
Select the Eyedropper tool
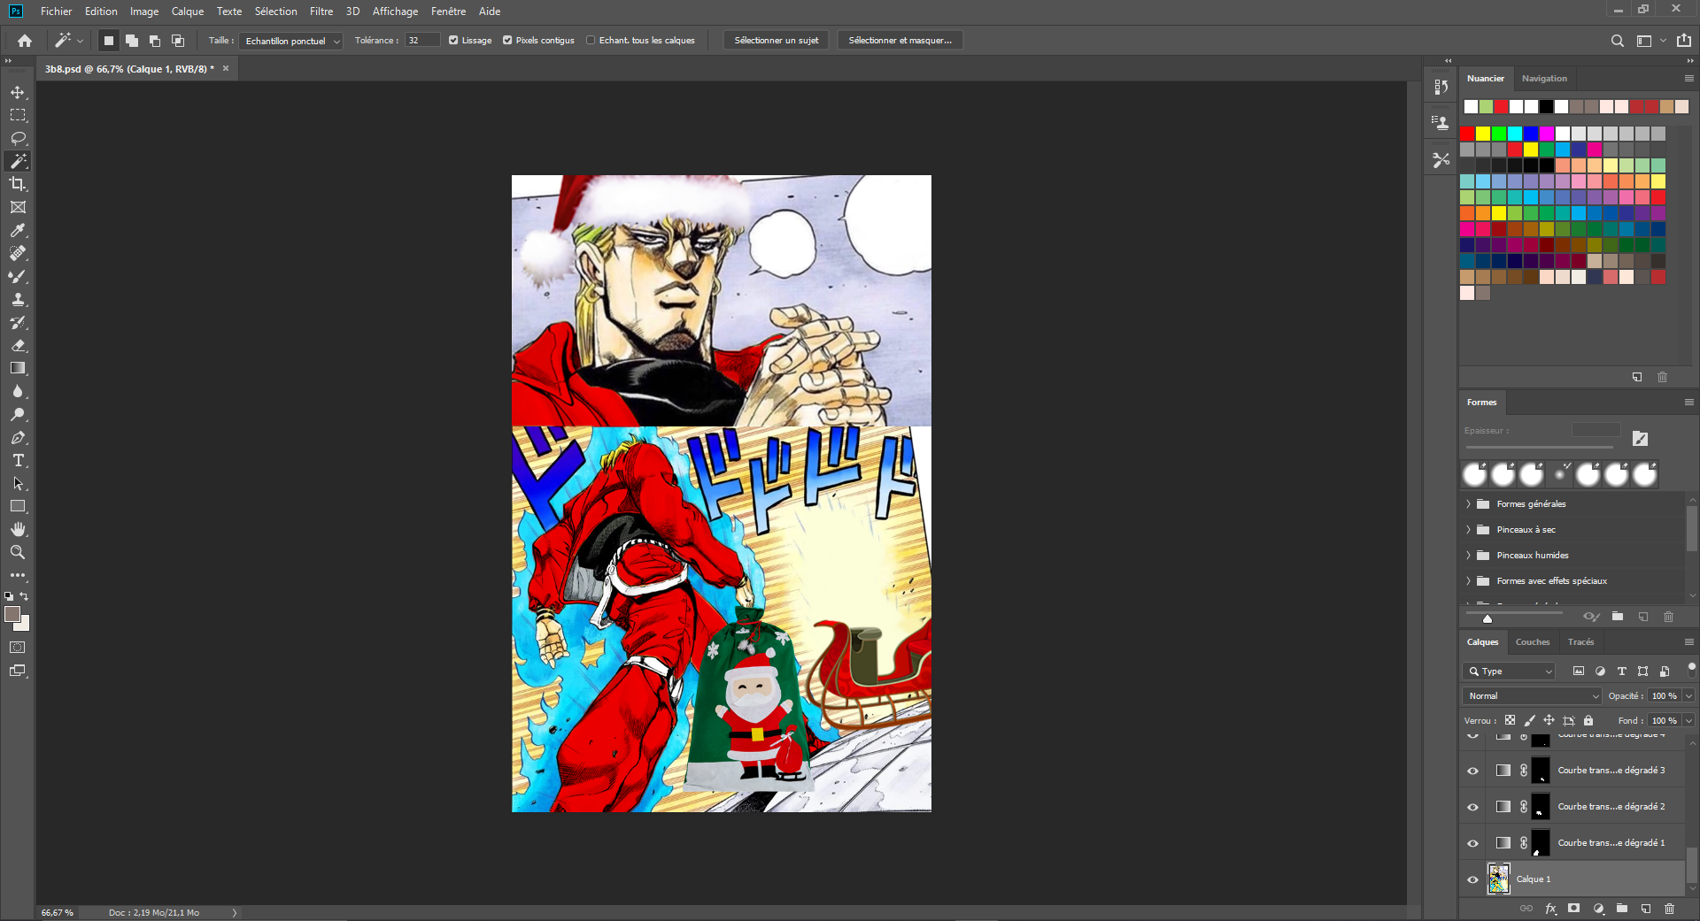click(18, 230)
